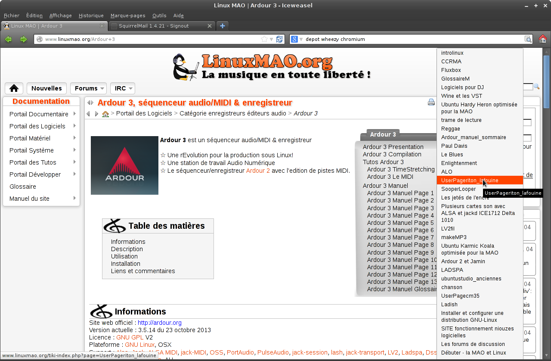The image size is (551, 361).
Task: Switch to the SquirrelMail 1.4.21 - Signout tab
Action: point(161,26)
